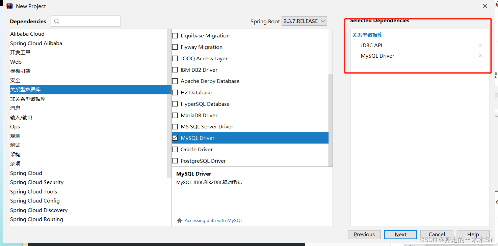The height and width of the screenshot is (246, 498).
Task: Cancel the New Project wizard
Action: click(x=437, y=235)
